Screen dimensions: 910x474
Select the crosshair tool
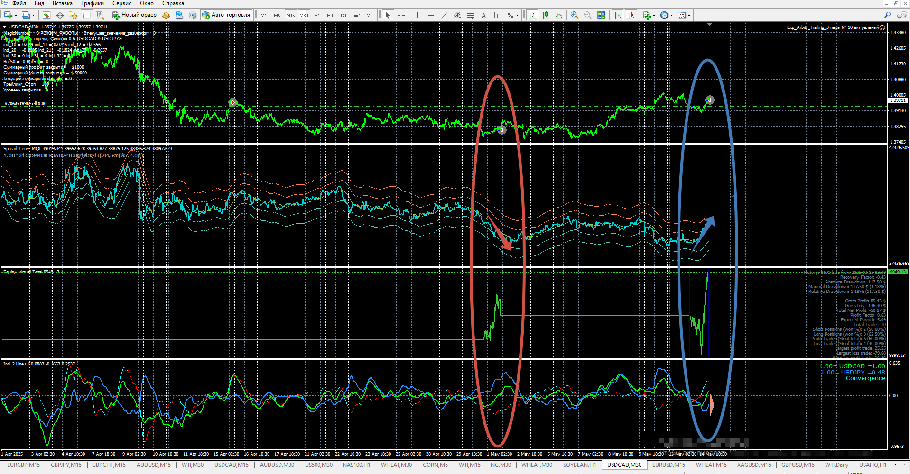401,15
